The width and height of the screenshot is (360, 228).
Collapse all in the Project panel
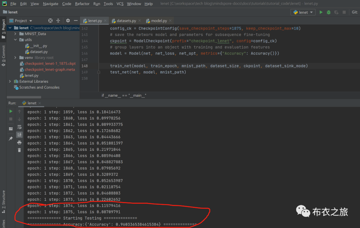click(x=58, y=21)
